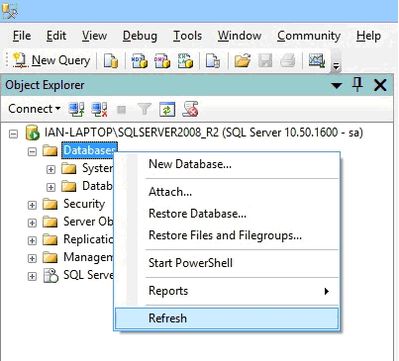Open the Connect dropdown in Object Explorer
Viewport: 399px width, 361px height.
(34, 109)
